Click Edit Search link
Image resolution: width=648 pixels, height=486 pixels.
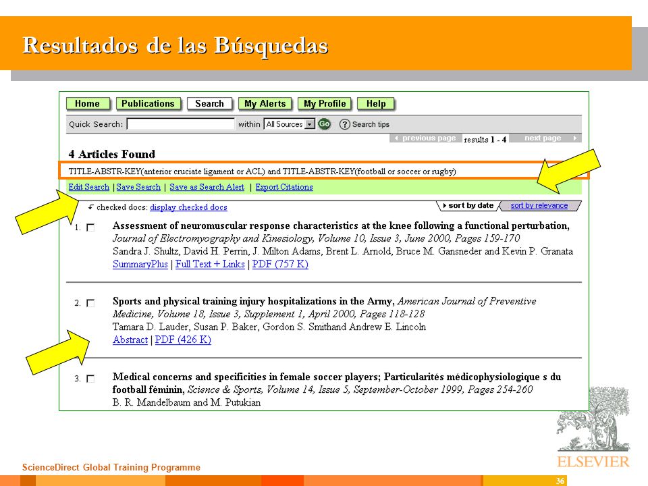(x=89, y=187)
